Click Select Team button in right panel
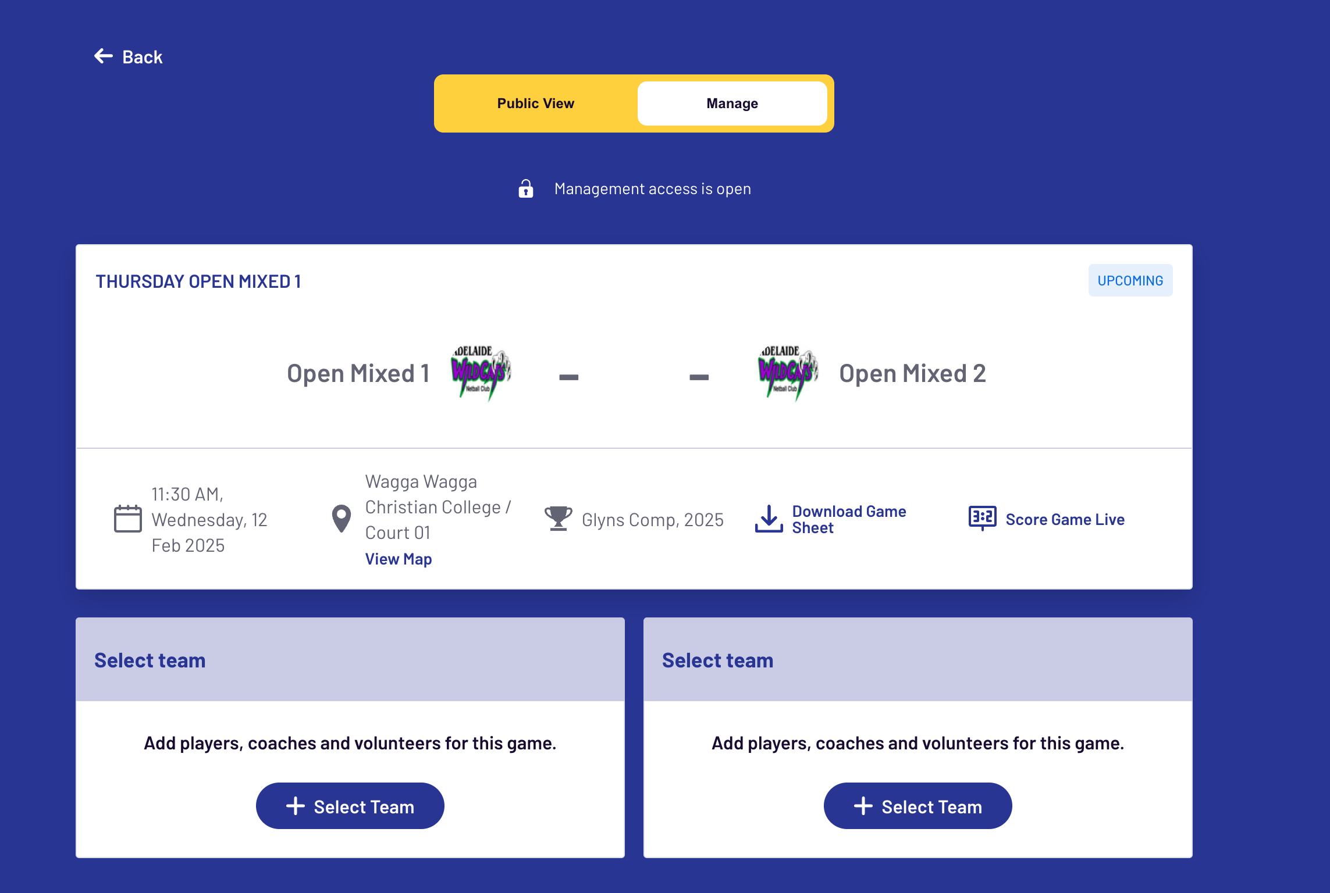This screenshot has height=893, width=1330. tap(918, 806)
